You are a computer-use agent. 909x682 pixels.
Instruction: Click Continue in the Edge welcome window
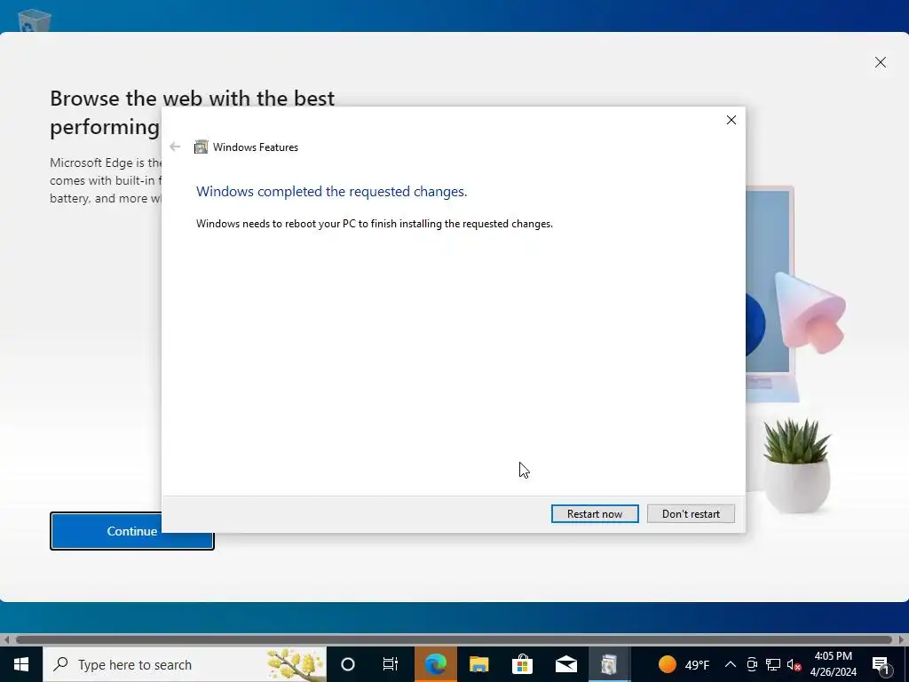click(x=132, y=531)
